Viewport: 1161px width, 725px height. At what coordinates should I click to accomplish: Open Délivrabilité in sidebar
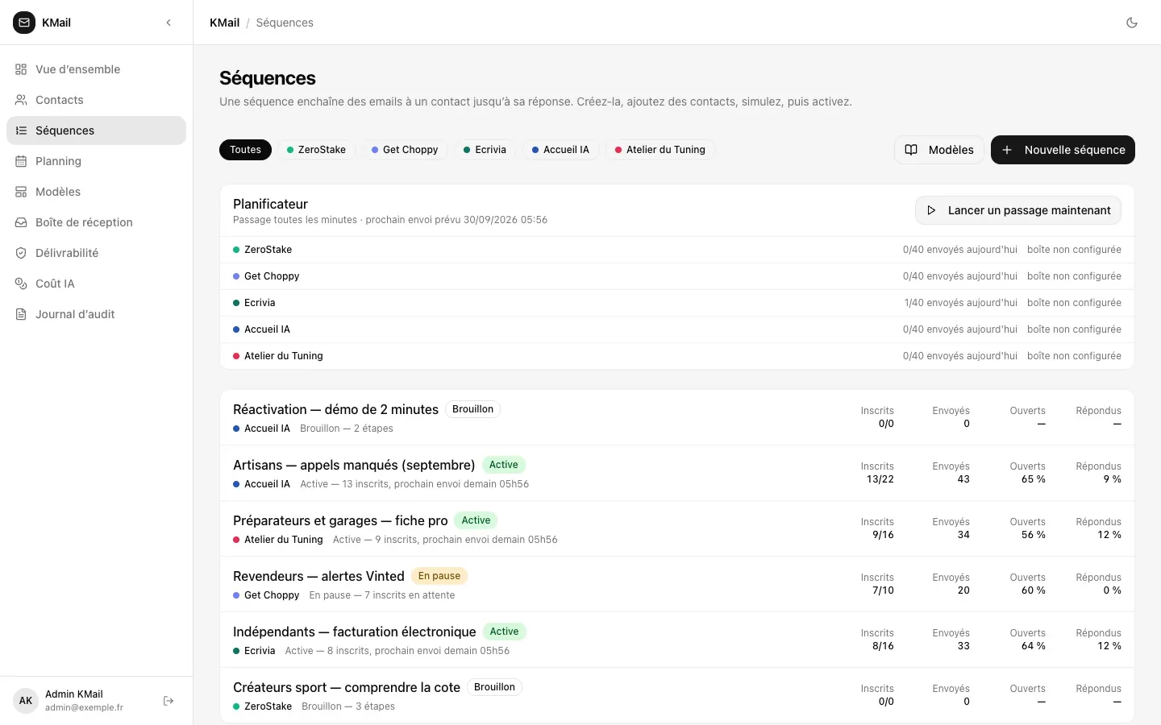(x=96, y=253)
